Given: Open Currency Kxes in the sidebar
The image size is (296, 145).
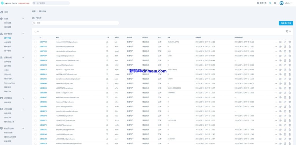Looking at the screenshot, I should point(10,83).
